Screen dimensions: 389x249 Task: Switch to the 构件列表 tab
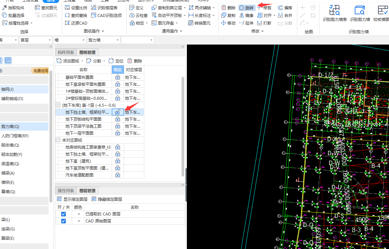click(66, 52)
